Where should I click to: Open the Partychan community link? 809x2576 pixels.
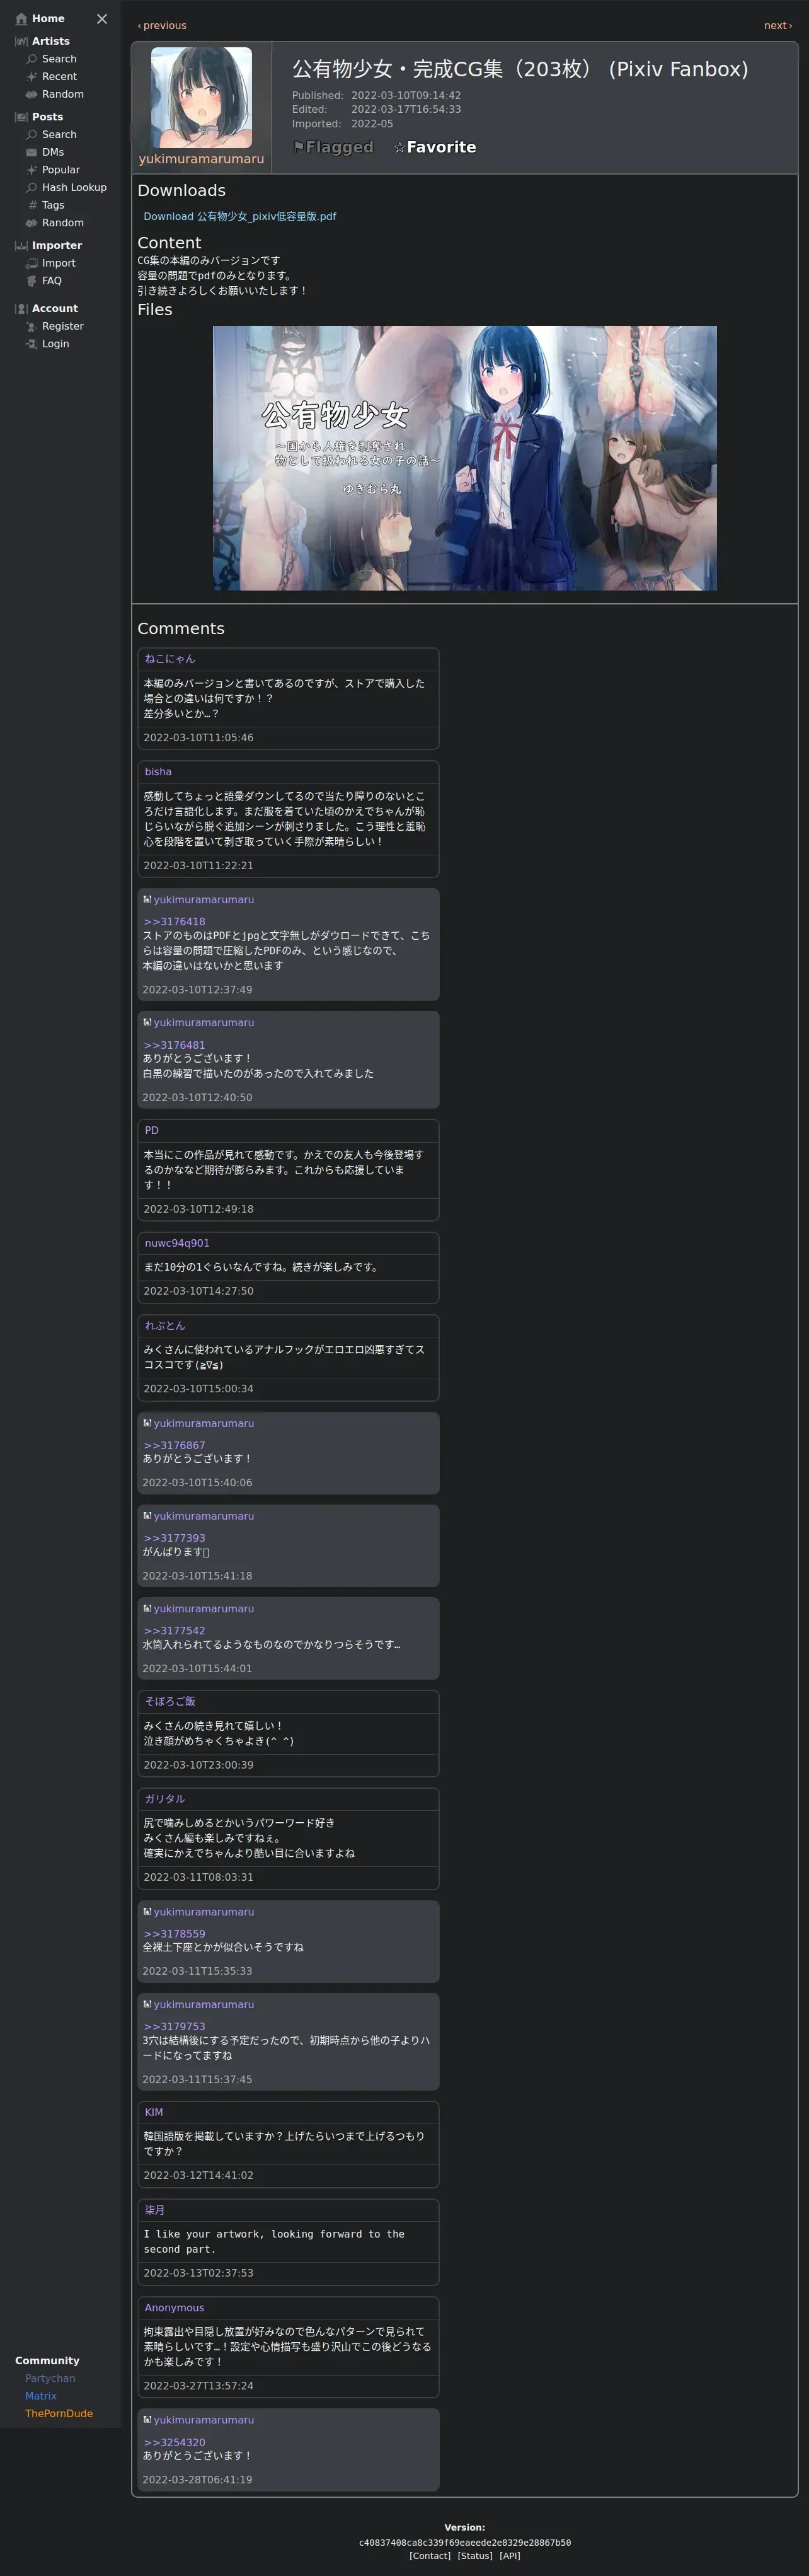click(x=50, y=2378)
